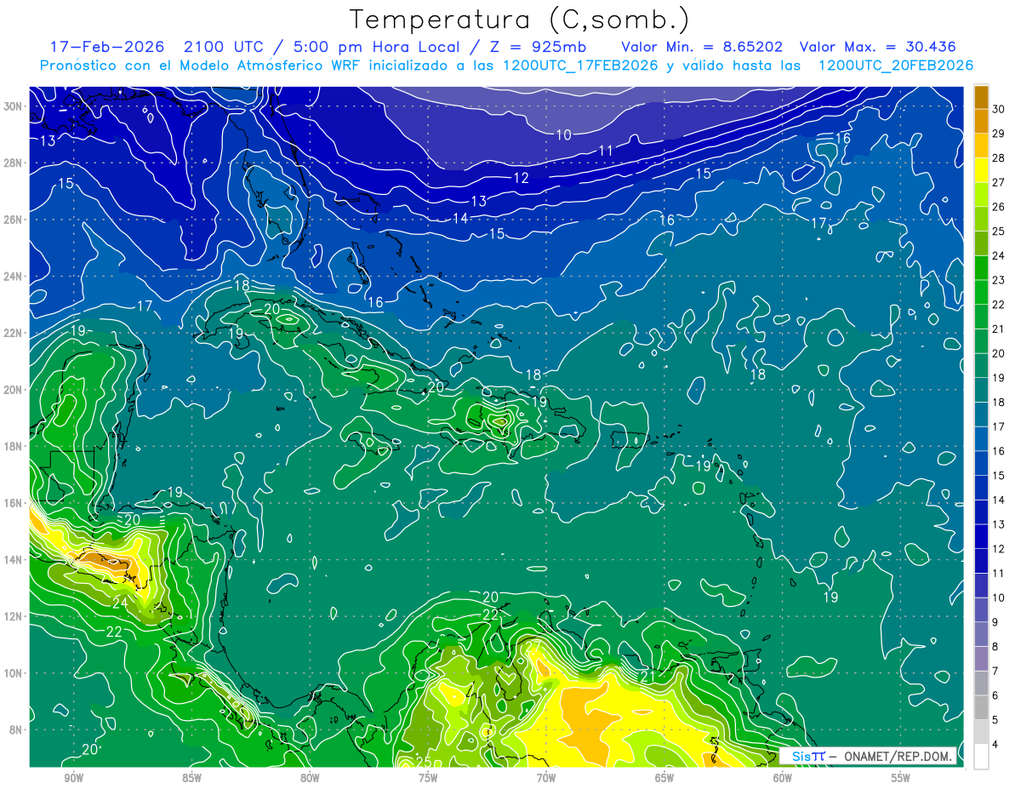Click the '55W' longitude axis label
Viewport: 1021px width, 789px height.
click(900, 778)
